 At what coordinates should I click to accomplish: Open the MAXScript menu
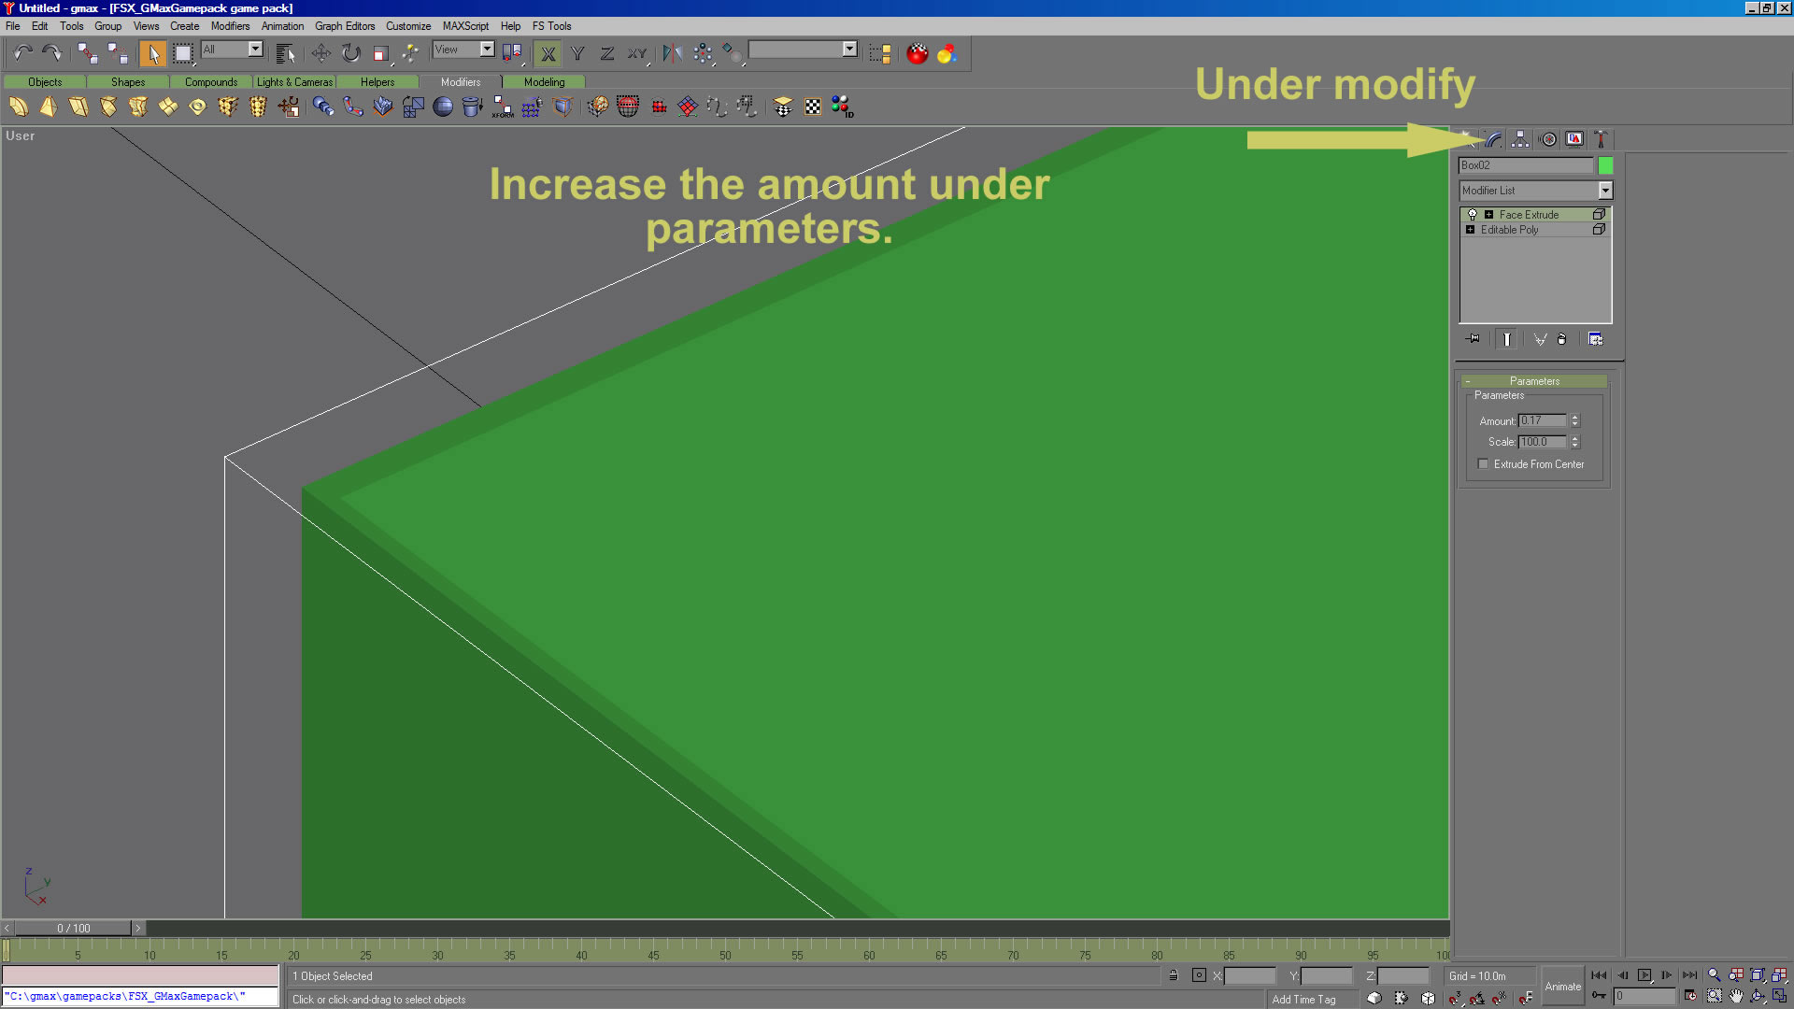pos(464,26)
